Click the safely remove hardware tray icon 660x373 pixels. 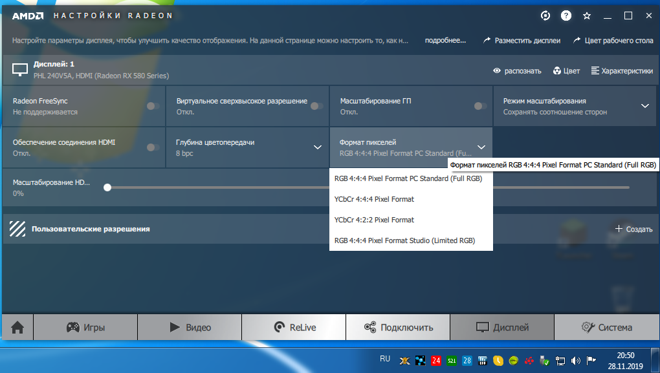tap(545, 360)
